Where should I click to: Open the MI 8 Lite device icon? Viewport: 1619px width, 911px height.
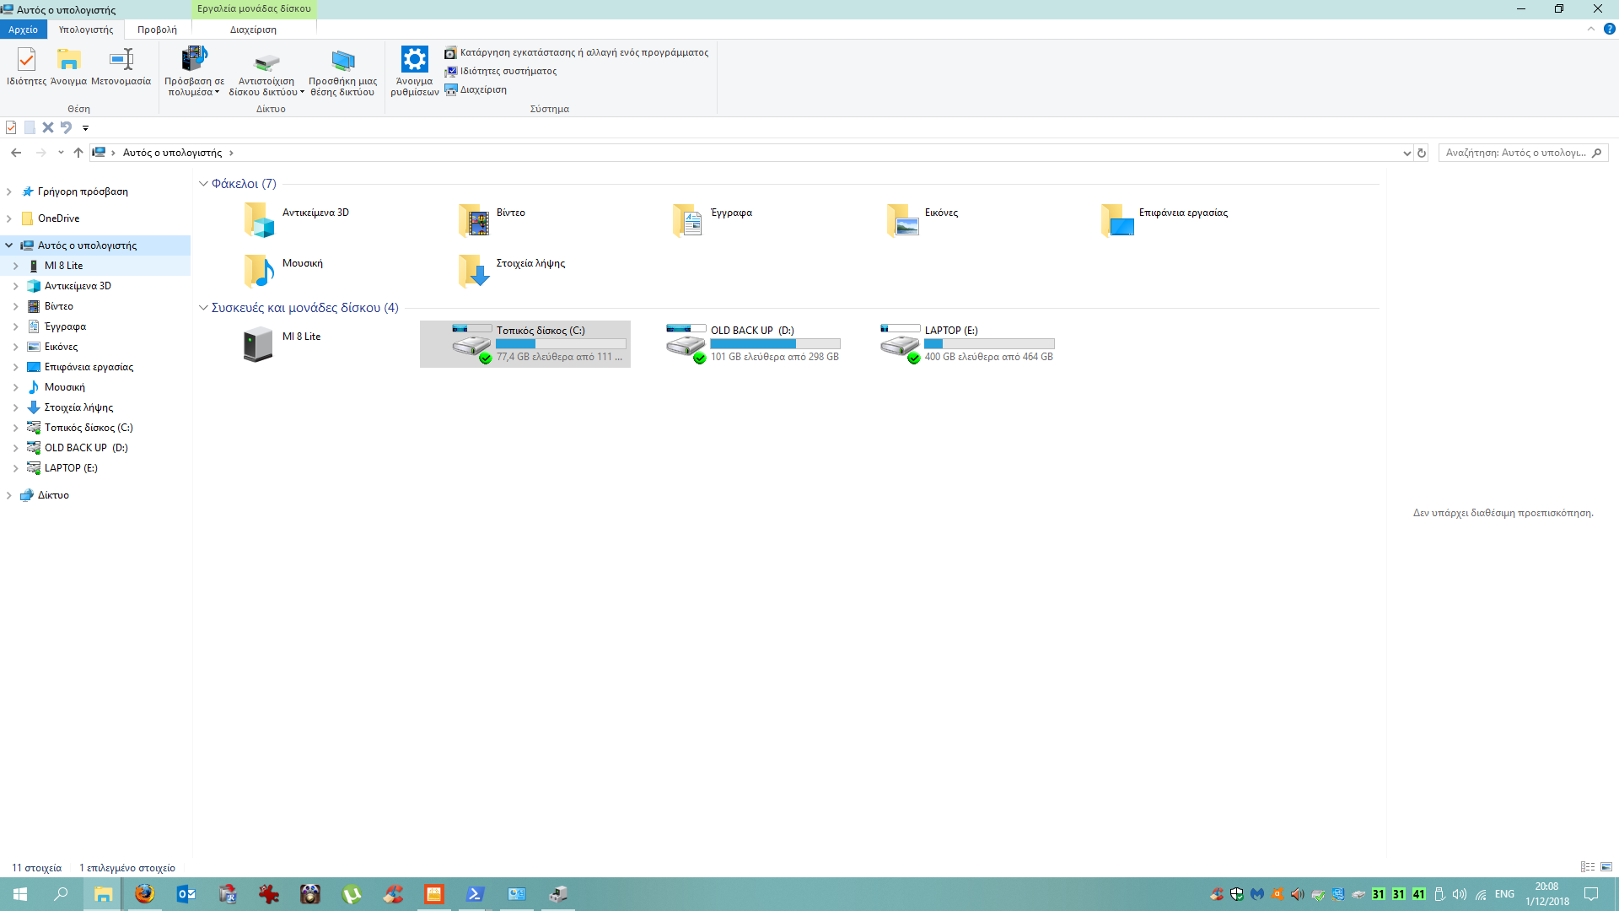click(x=258, y=344)
